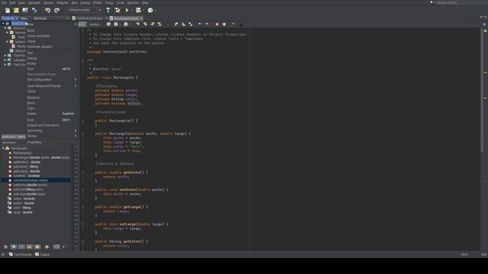Open Versioning submenu in context menu

coord(51,131)
